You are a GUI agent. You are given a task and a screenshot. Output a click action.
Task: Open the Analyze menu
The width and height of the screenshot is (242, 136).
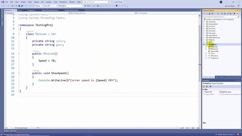click(49, 2)
